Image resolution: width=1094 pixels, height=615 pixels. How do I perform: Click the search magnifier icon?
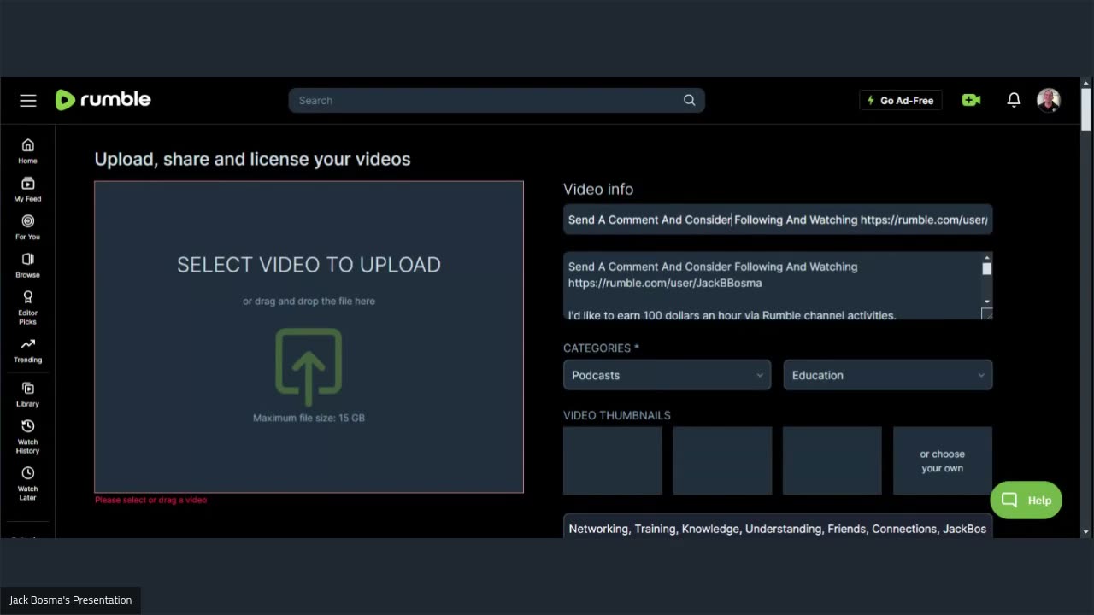[689, 100]
